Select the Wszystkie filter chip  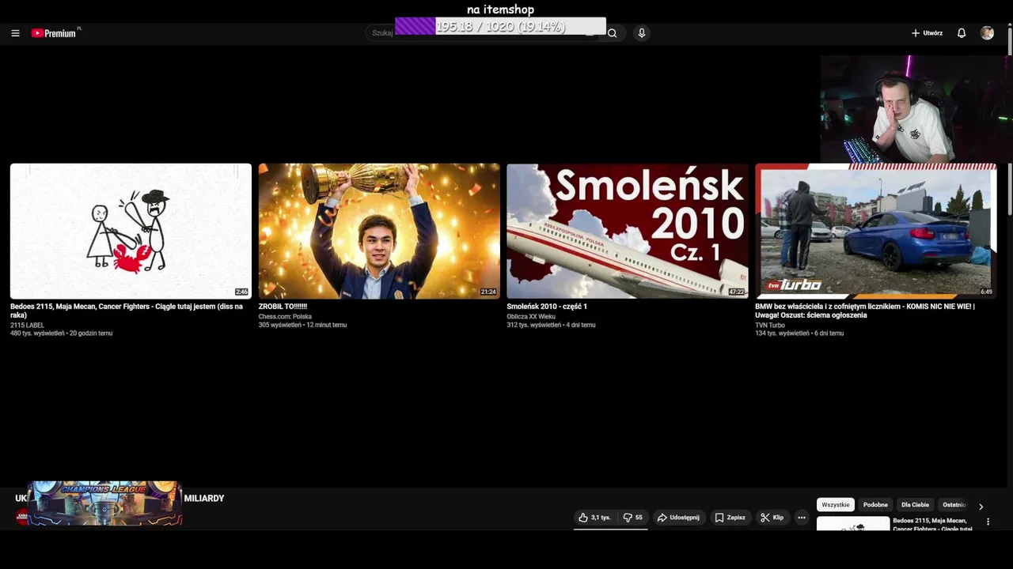(x=836, y=505)
